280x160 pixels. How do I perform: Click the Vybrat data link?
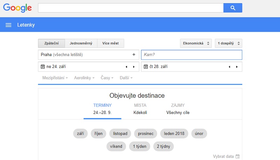tap(226, 157)
